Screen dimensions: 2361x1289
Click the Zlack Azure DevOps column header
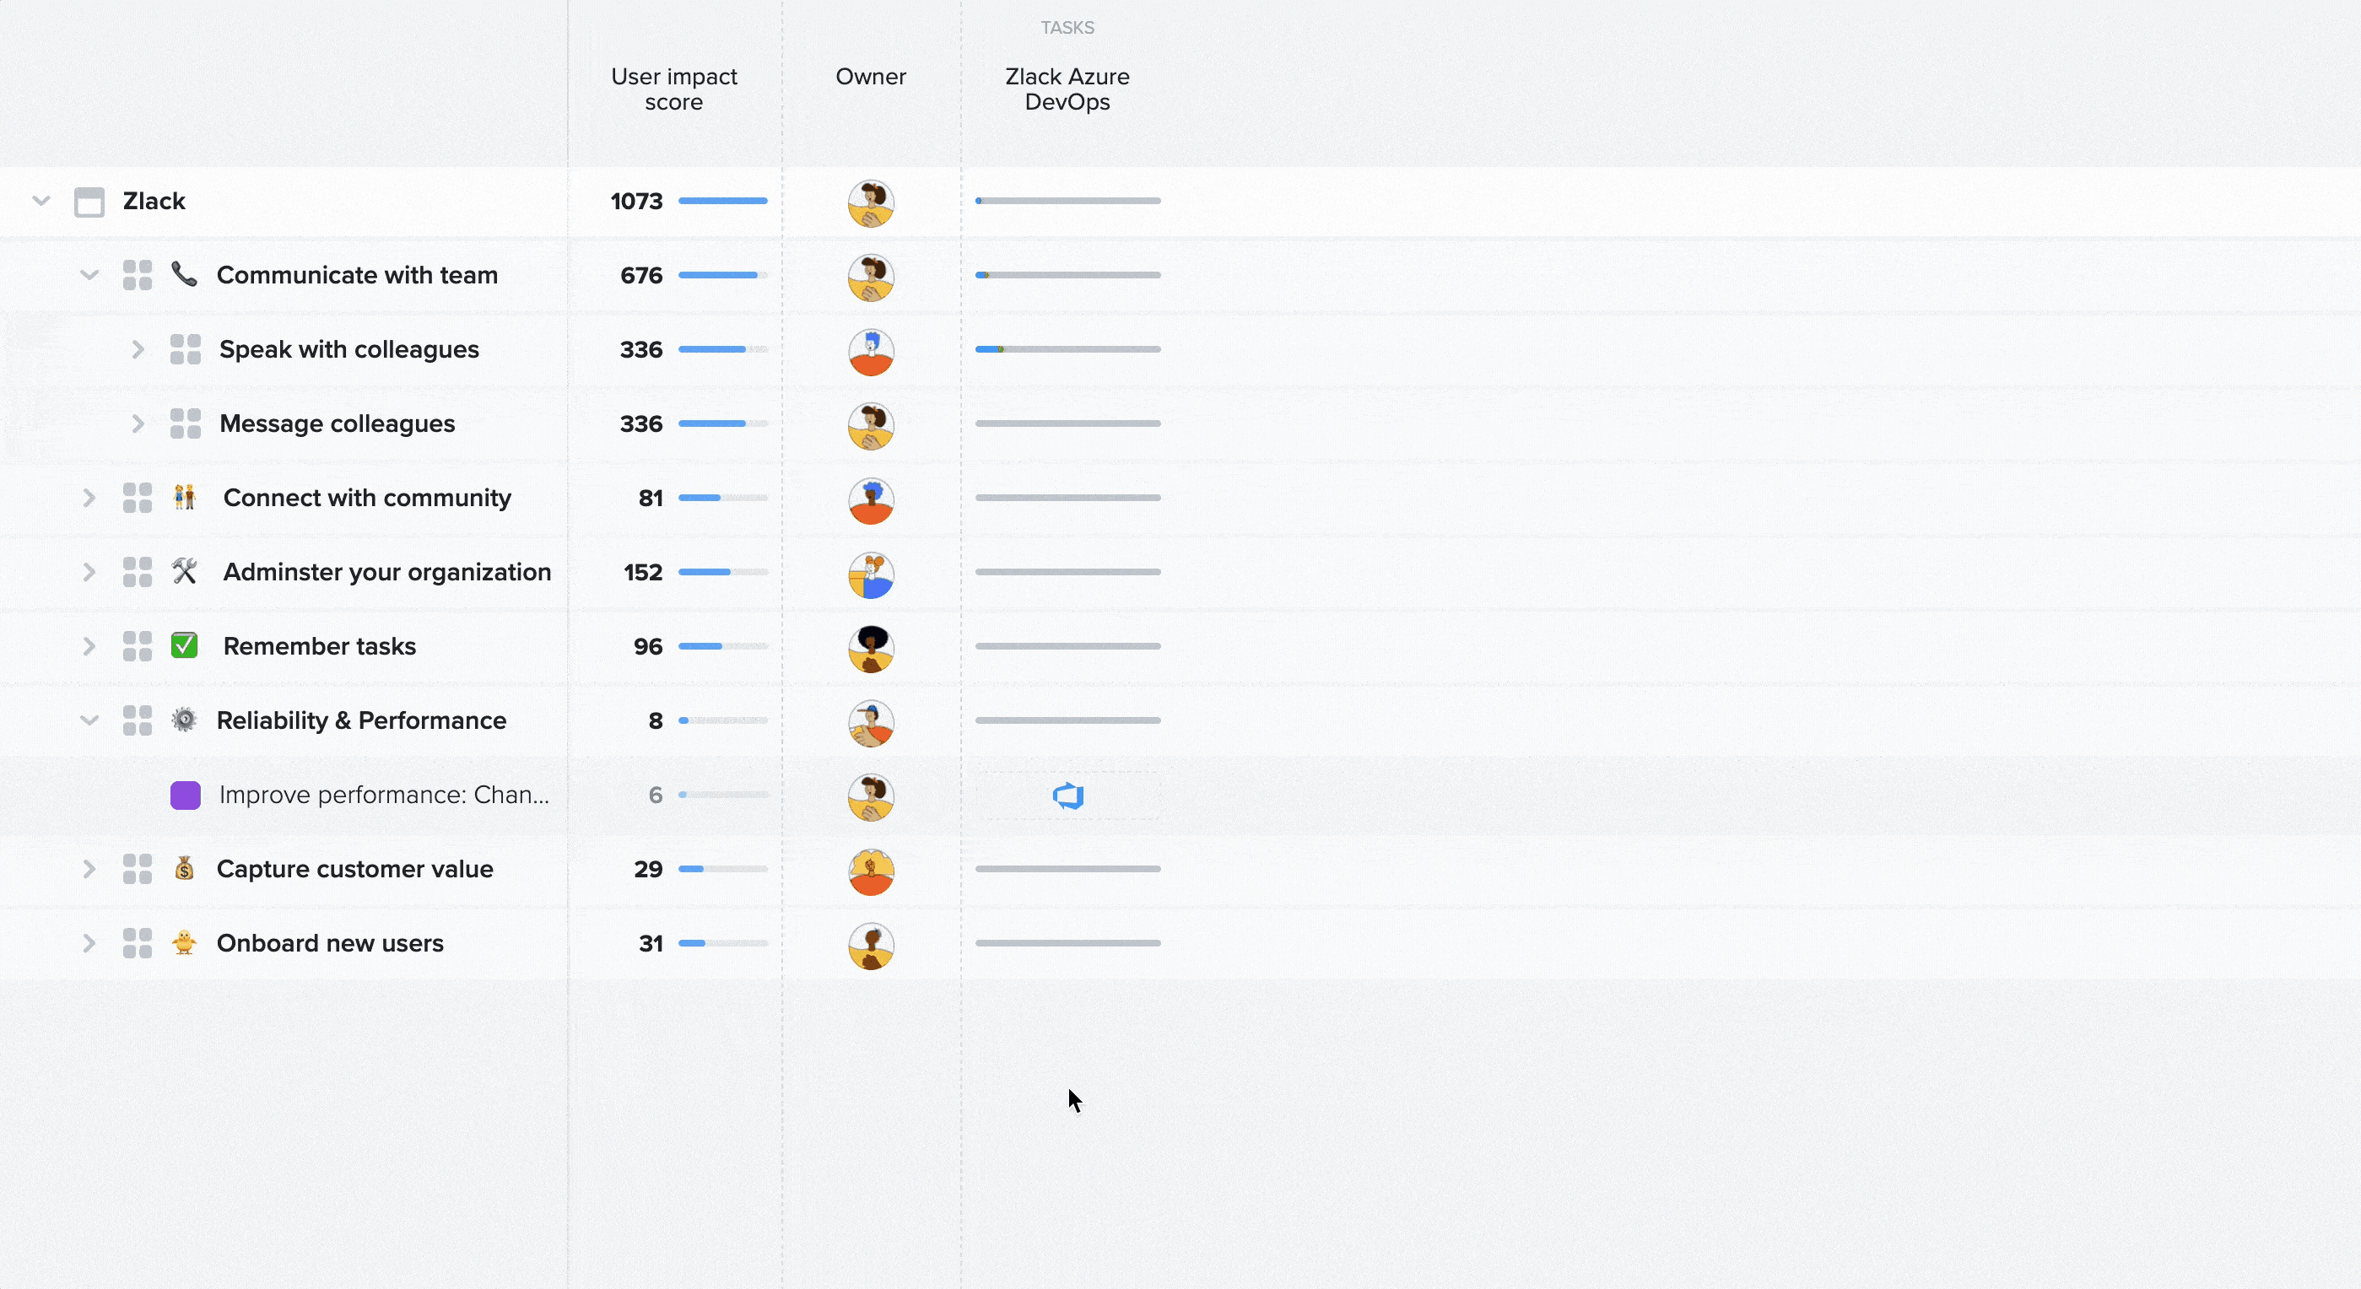1067,89
